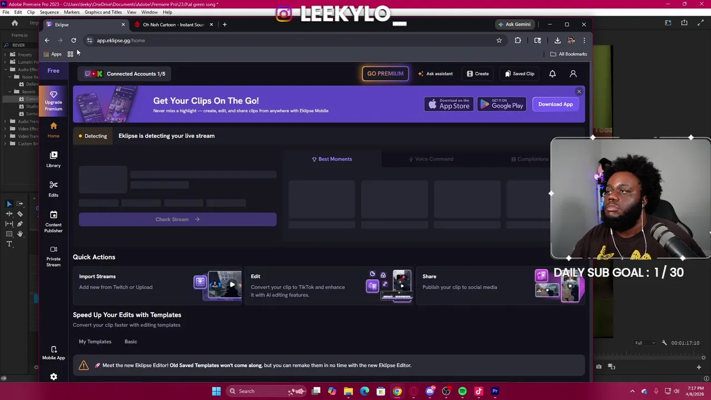The image size is (711, 400).
Task: Open Saved Clip button
Action: (519, 73)
